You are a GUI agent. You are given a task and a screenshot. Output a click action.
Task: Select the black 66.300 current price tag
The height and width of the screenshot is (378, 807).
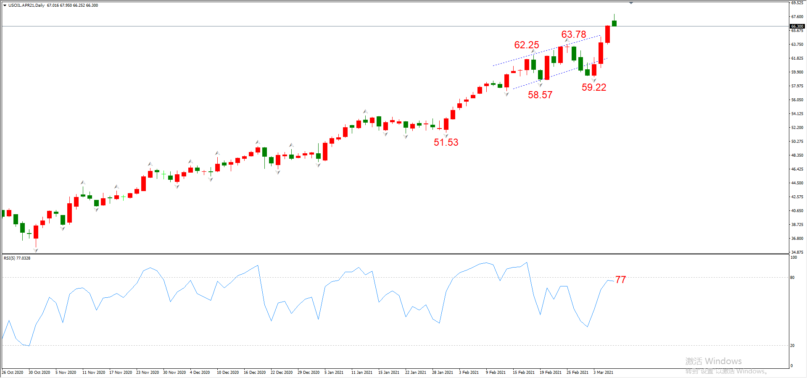point(797,26)
